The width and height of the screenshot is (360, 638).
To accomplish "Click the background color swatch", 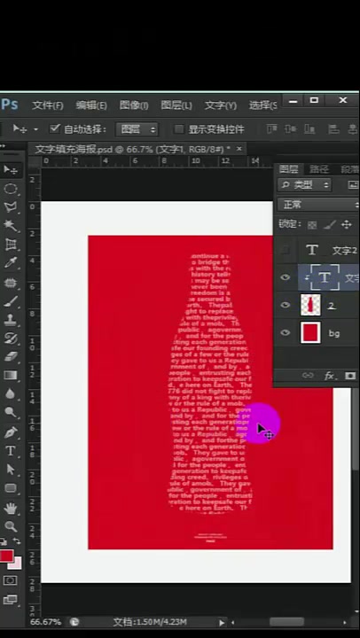I will click(x=17, y=564).
